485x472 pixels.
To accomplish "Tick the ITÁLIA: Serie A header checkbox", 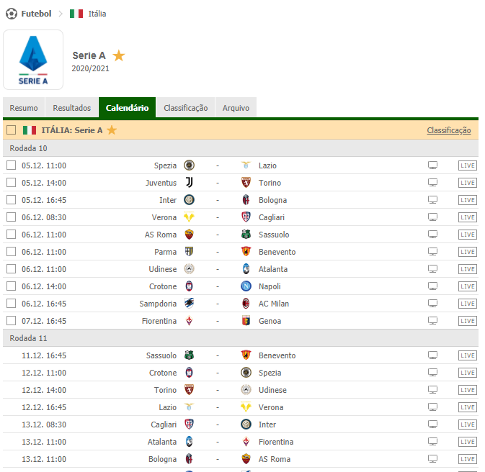I will click(11, 130).
